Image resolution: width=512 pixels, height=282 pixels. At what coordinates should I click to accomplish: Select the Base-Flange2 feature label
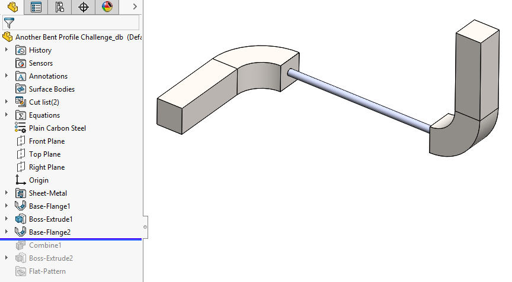pyautogui.click(x=50, y=232)
